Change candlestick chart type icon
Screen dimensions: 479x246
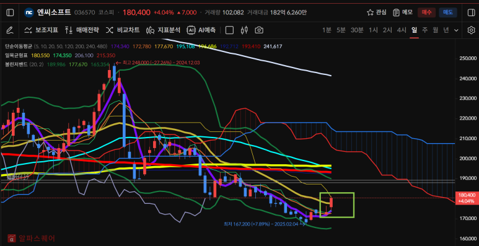tap(244, 30)
